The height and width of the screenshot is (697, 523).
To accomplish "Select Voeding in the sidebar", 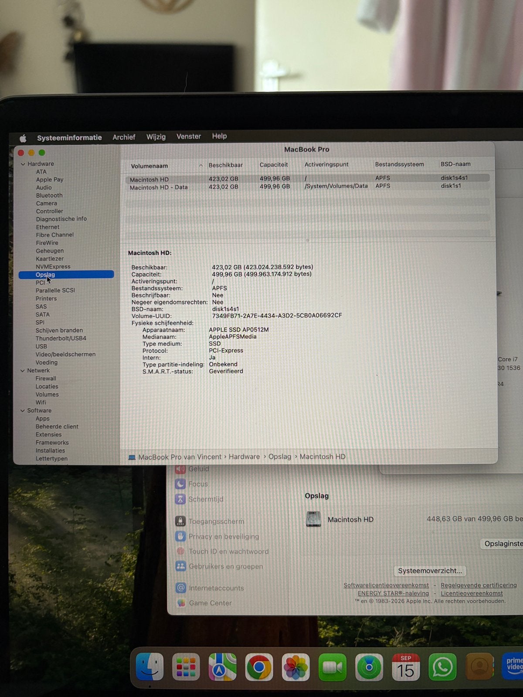I will point(47,362).
